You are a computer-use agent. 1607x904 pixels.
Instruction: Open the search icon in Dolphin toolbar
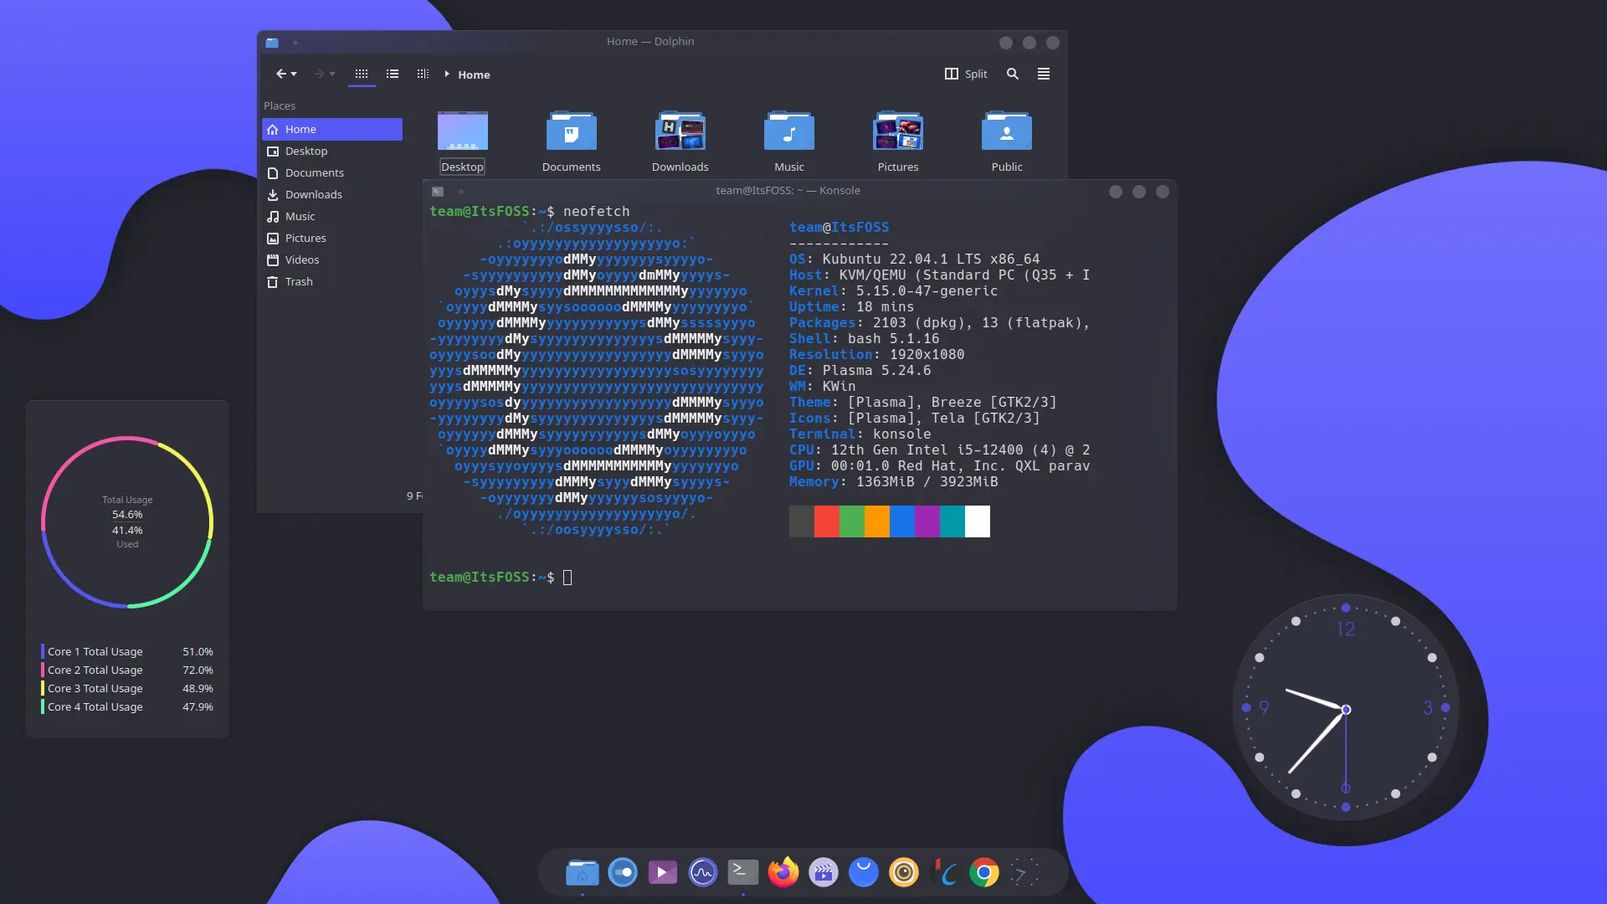point(1011,74)
